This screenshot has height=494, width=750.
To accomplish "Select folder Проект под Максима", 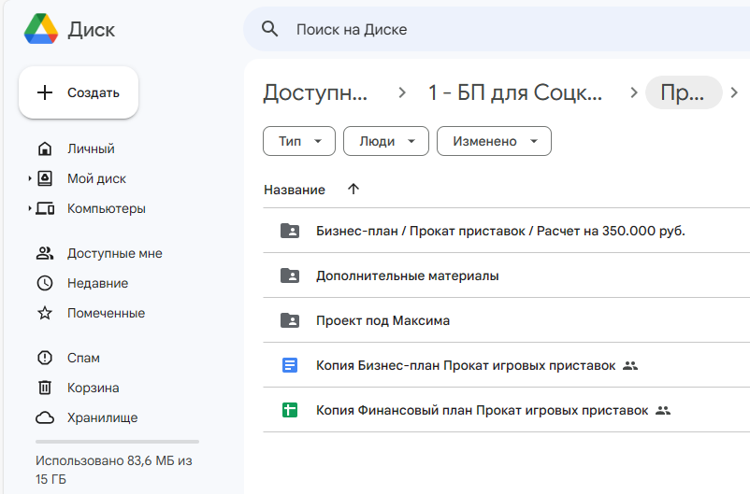I will (x=507, y=320).
